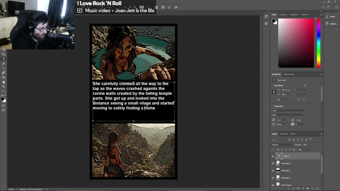Collapse the Character section
Viewport: 340px width, 191px height.
(x=272, y=106)
